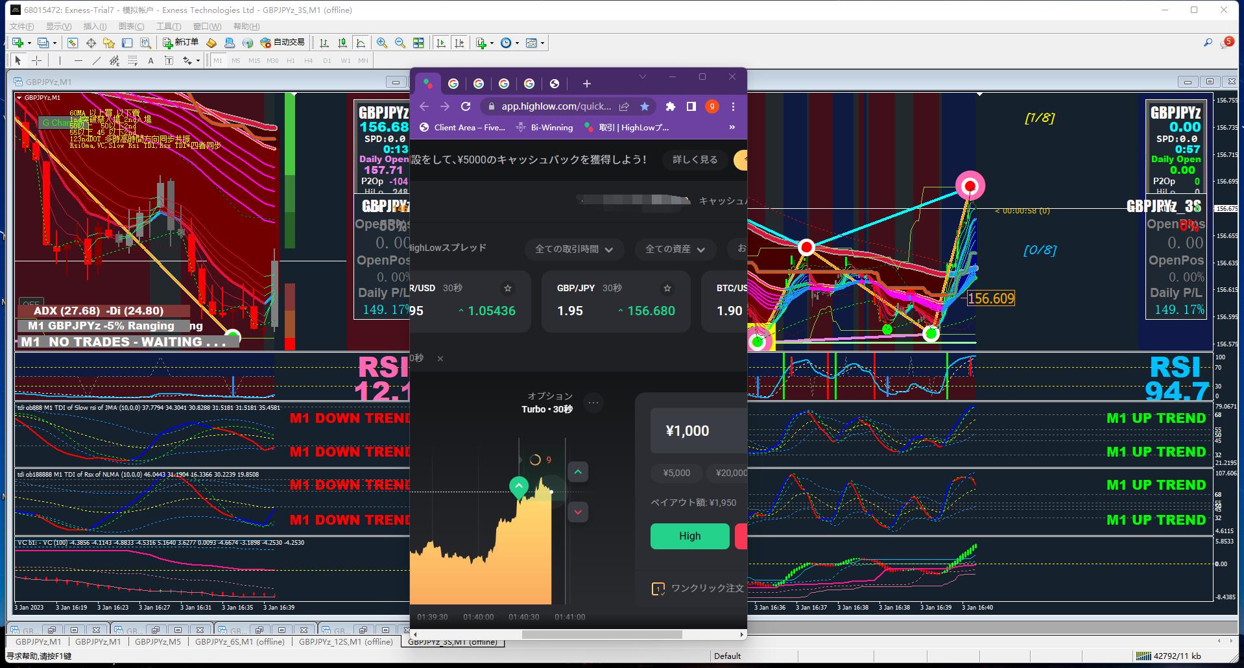
Task: Switch chart to candlestick mode
Action: [x=342, y=43]
